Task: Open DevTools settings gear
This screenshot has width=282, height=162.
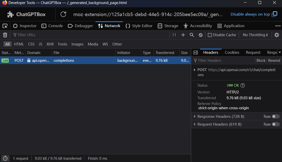Action: pos(276,35)
